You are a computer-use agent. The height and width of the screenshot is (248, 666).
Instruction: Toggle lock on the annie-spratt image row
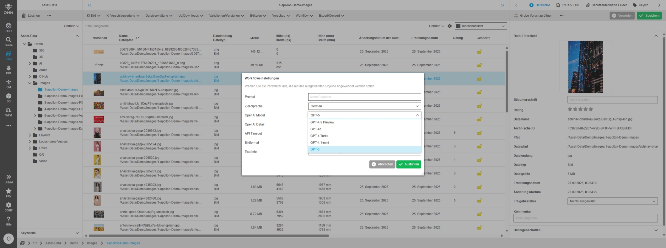pyautogui.click(x=479, y=214)
